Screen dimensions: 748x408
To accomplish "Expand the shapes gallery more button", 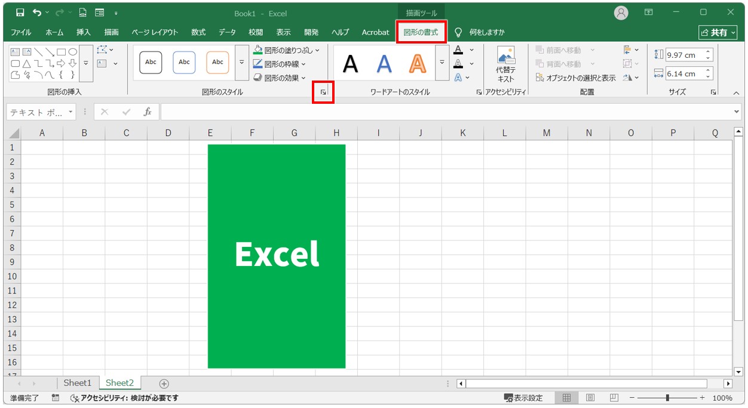I will [x=86, y=63].
